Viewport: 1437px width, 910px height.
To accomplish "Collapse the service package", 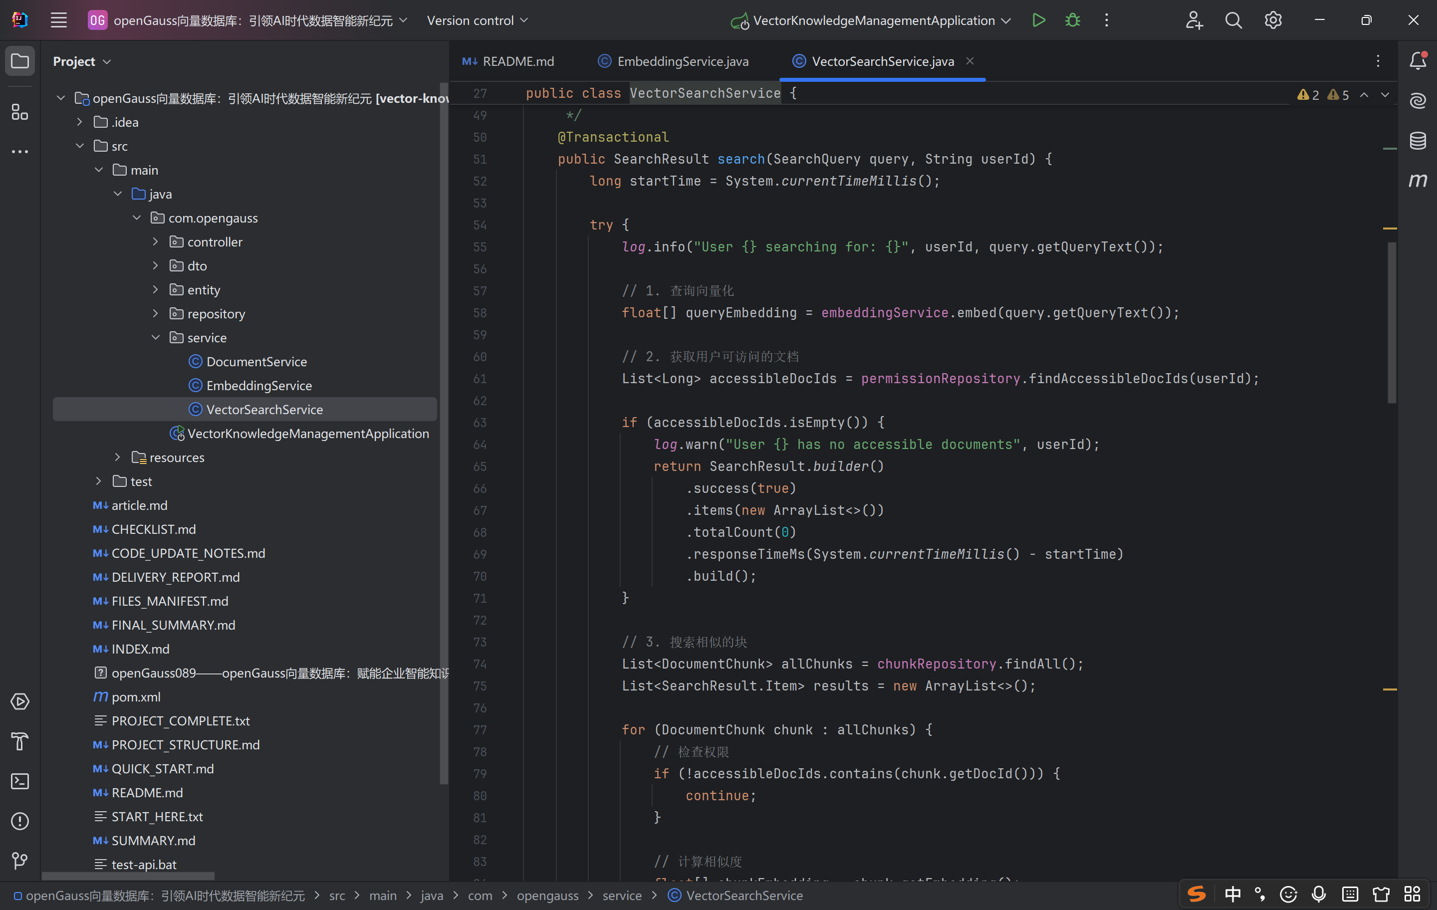I will pos(155,338).
